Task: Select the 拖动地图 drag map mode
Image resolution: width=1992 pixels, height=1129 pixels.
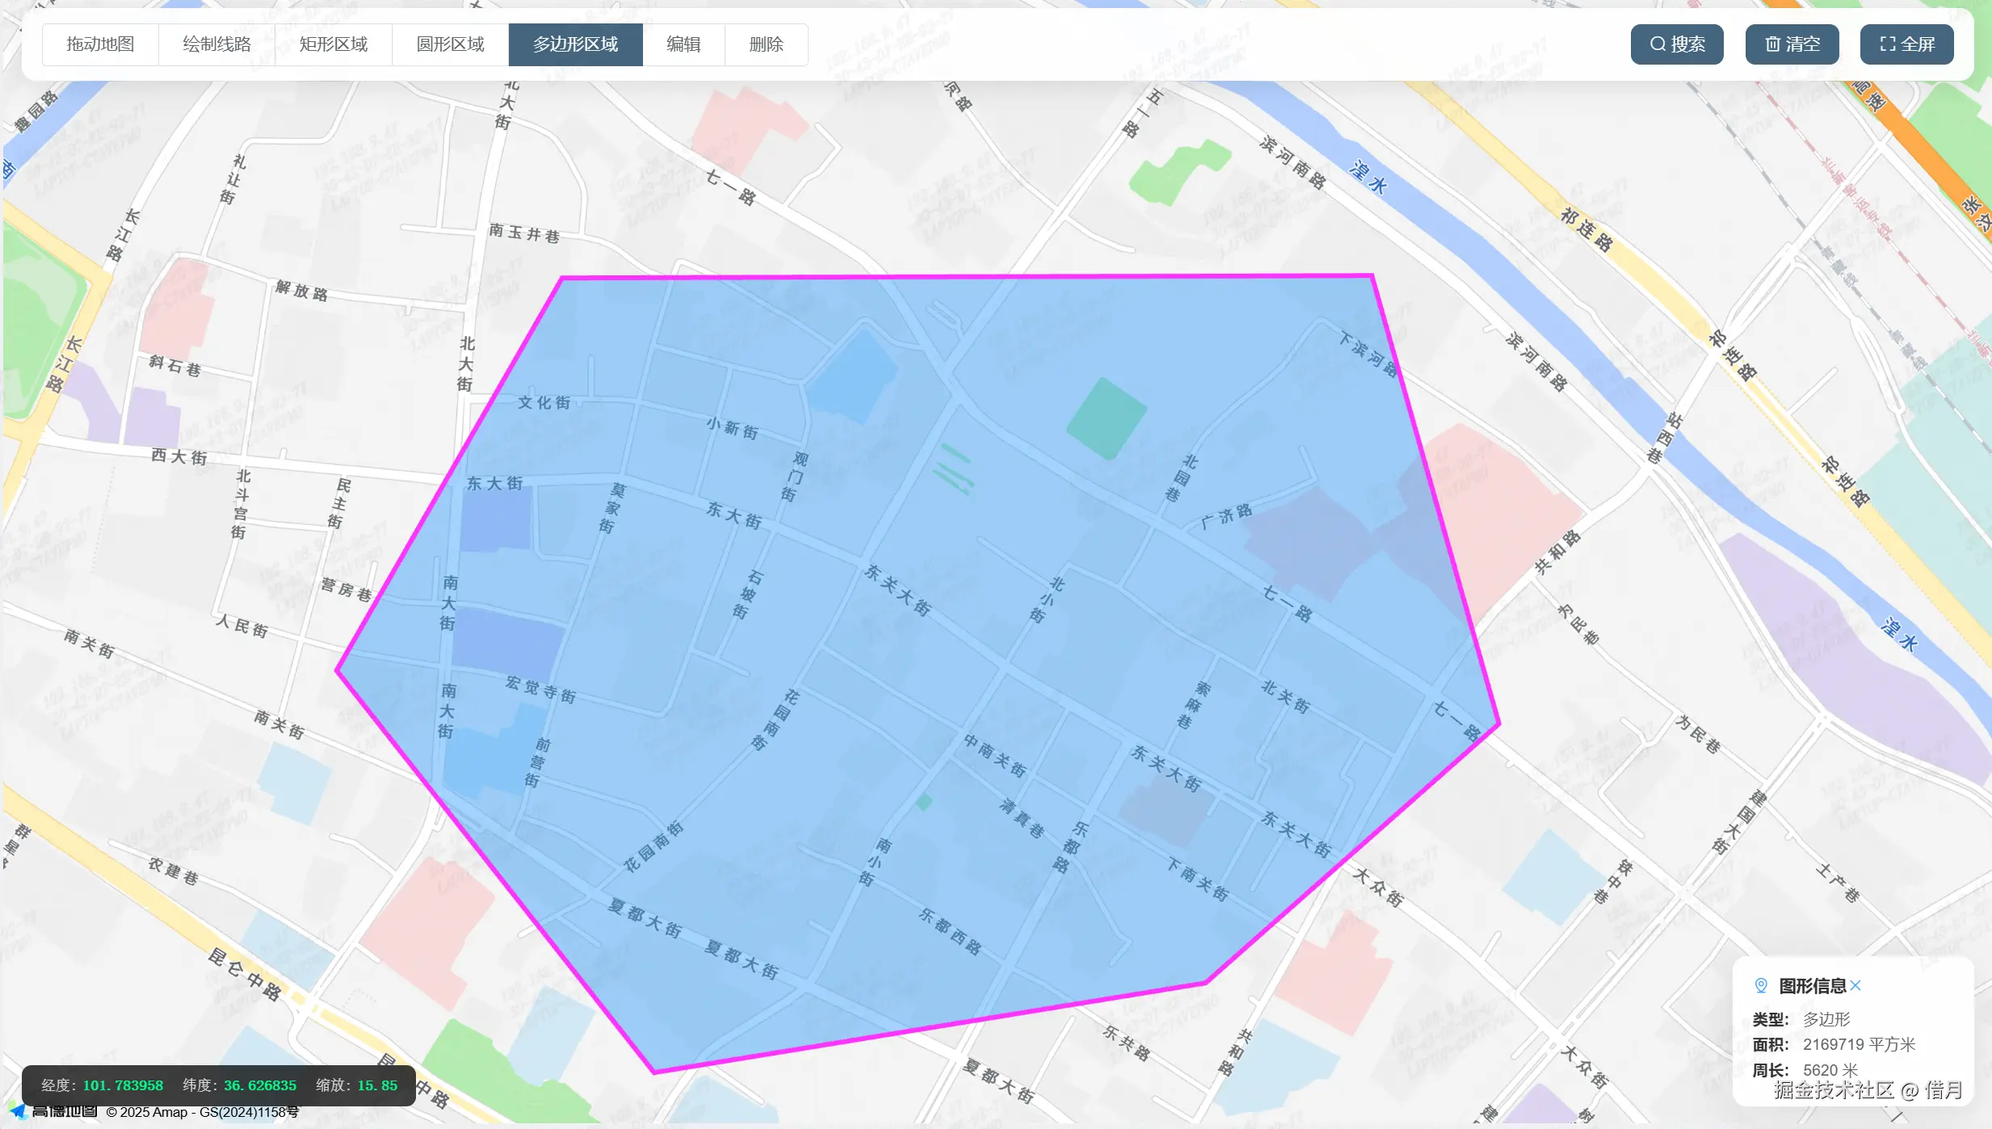Action: tap(100, 44)
